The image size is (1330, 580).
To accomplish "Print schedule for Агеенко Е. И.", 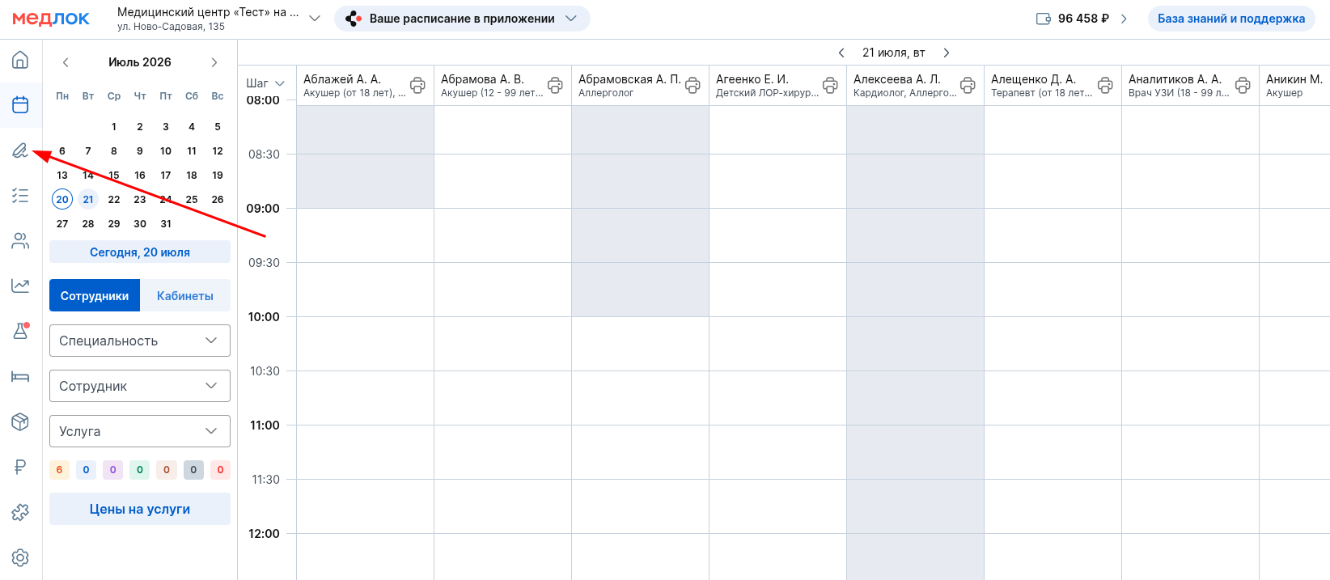I will pyautogui.click(x=830, y=85).
